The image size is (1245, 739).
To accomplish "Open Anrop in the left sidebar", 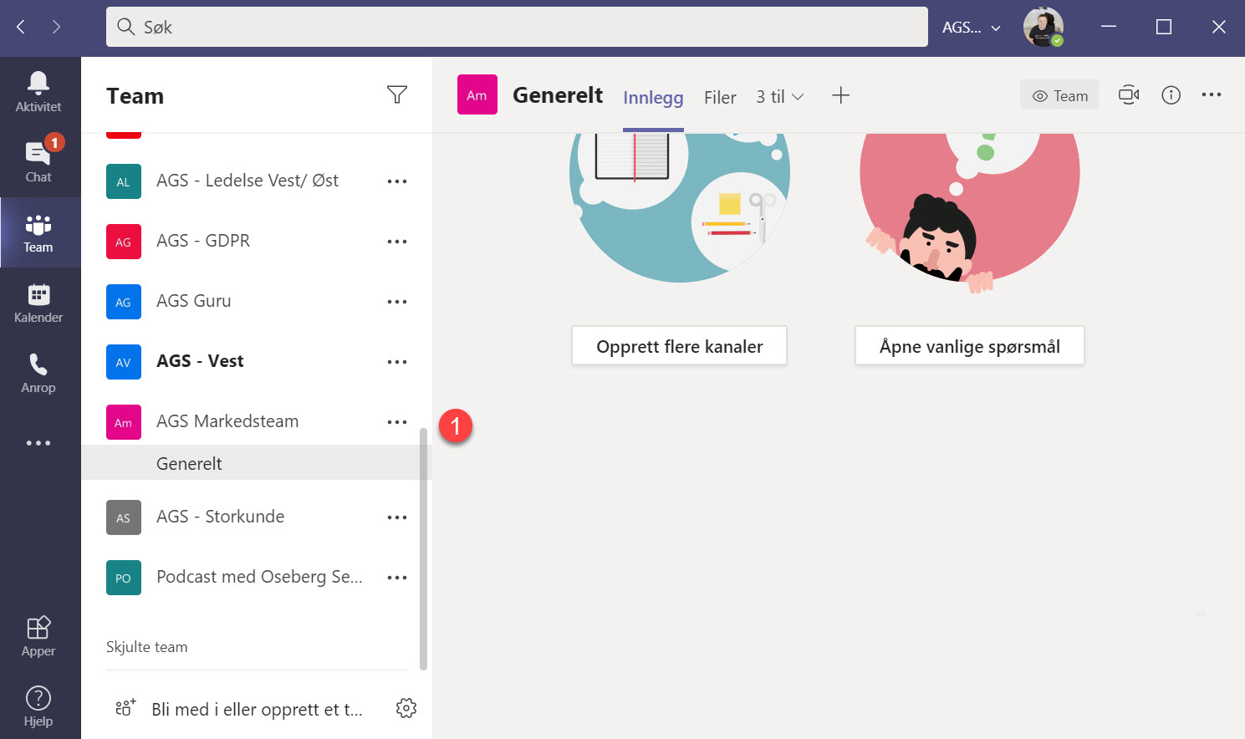I will (x=38, y=370).
